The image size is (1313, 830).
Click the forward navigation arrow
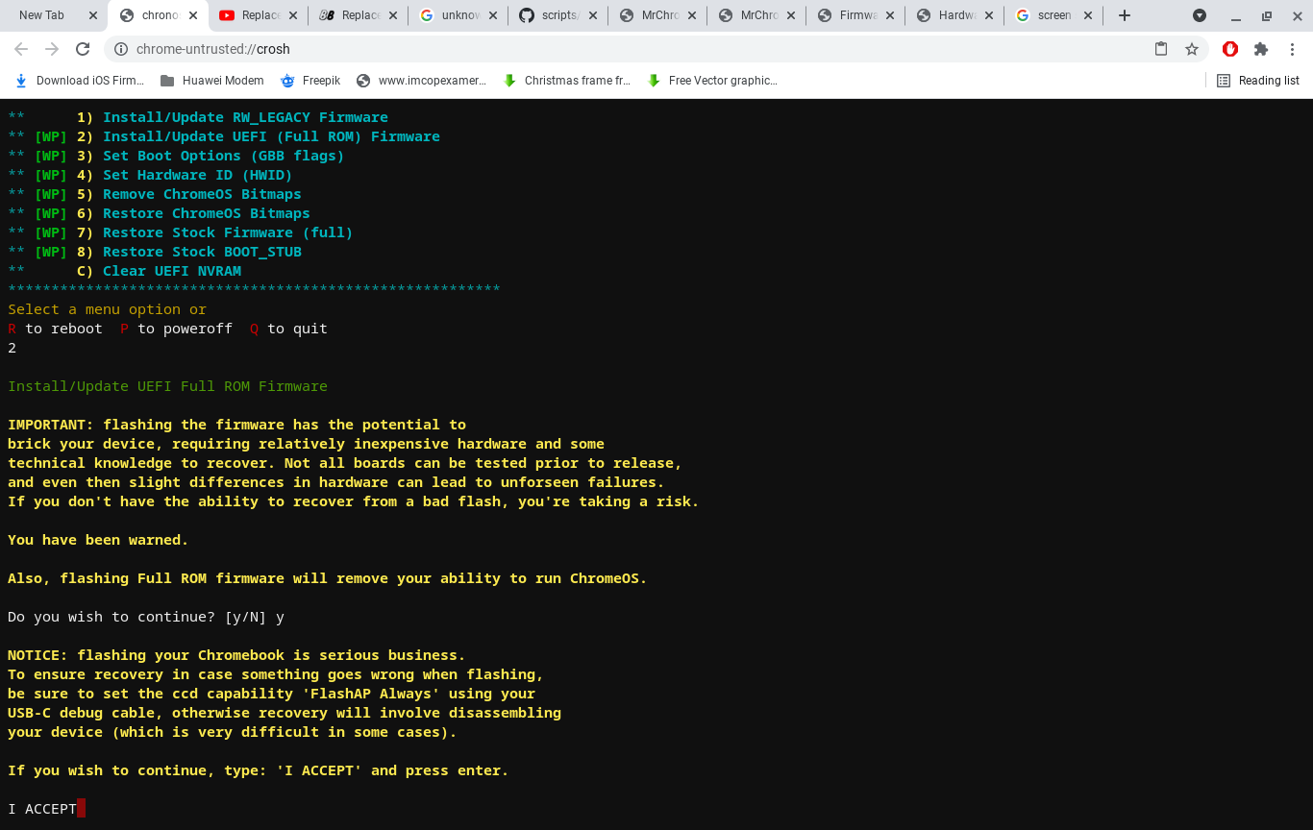tap(52, 49)
